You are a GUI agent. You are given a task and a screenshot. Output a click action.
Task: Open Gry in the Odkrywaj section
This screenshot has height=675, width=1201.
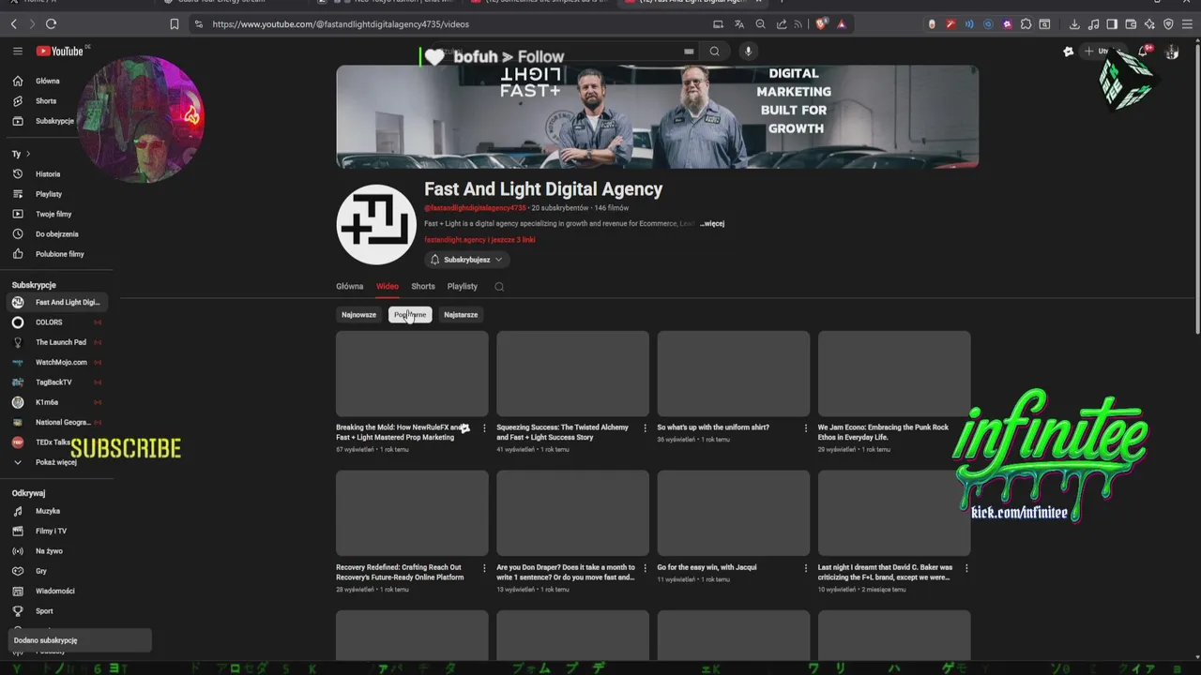point(56,571)
